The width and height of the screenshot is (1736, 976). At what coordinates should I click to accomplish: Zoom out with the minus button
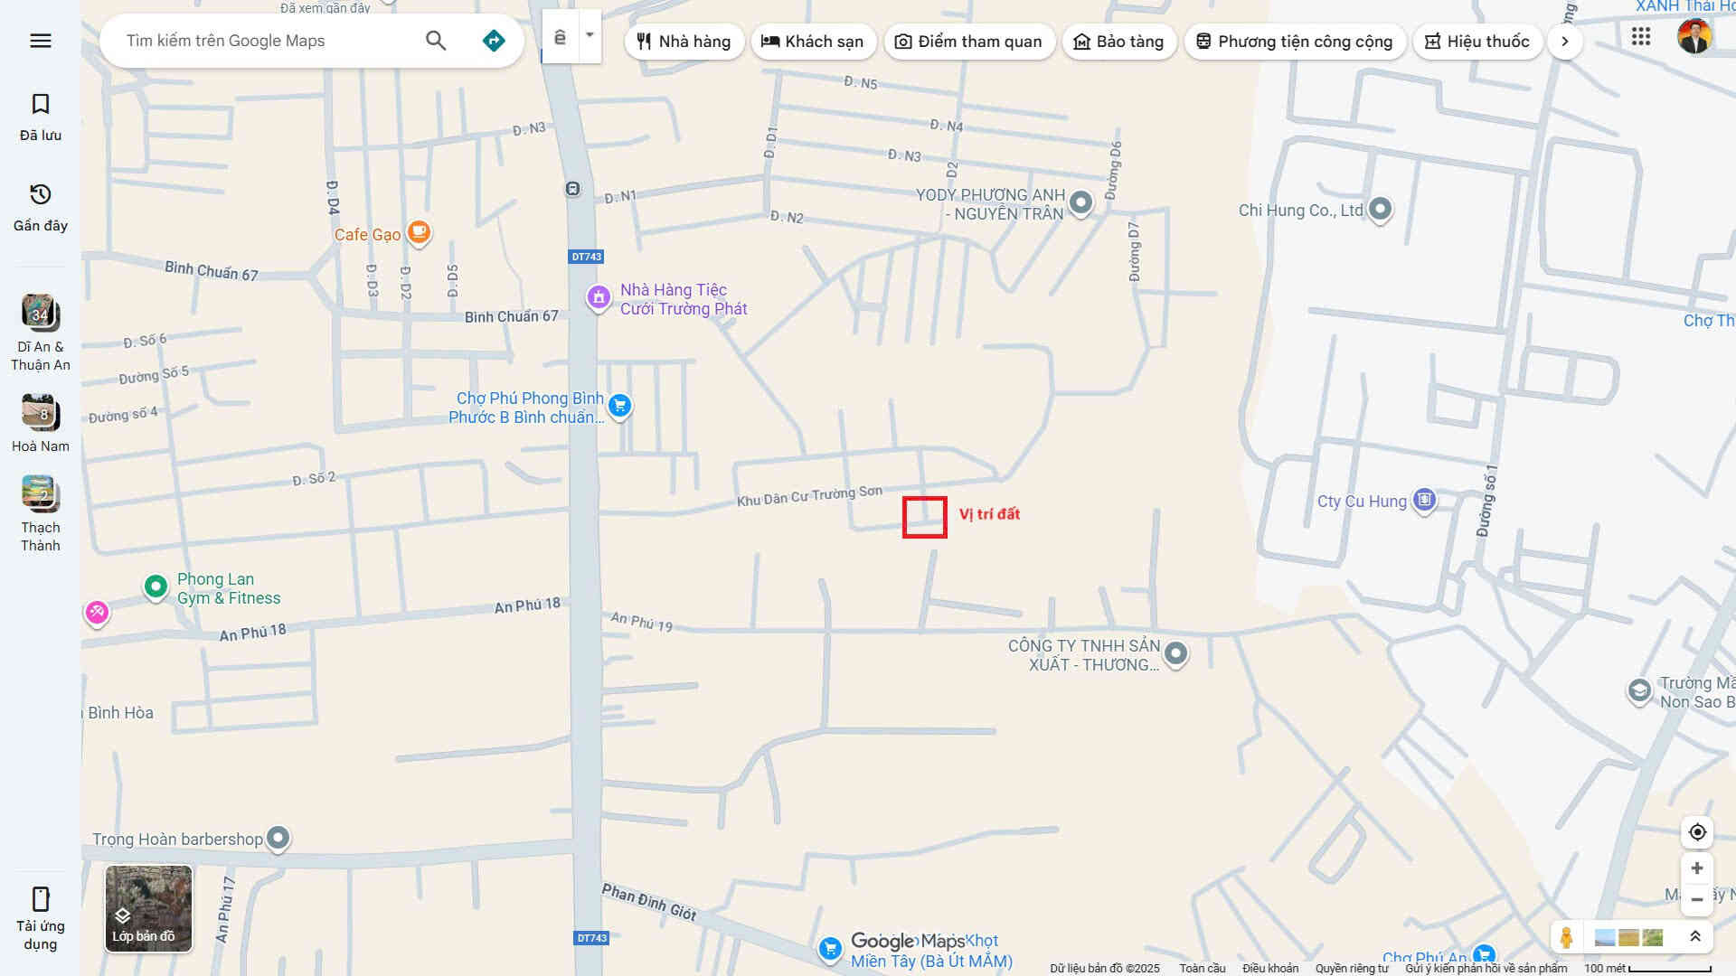(1697, 899)
